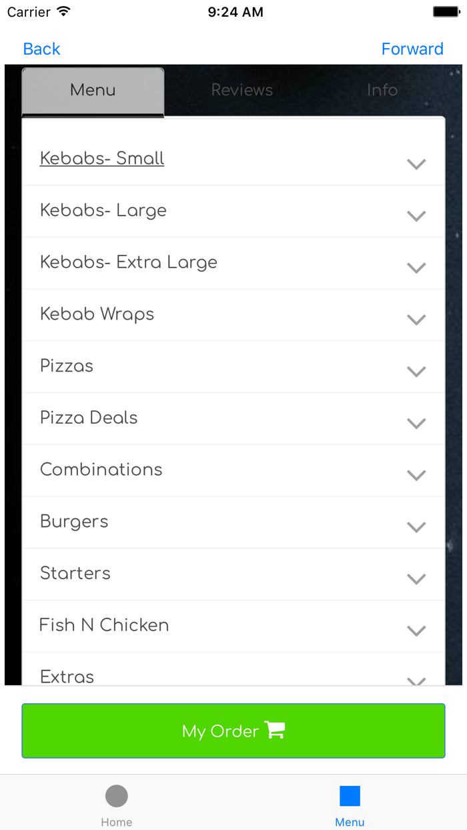
Task: Switch to the Reviews tab
Action: click(x=242, y=90)
